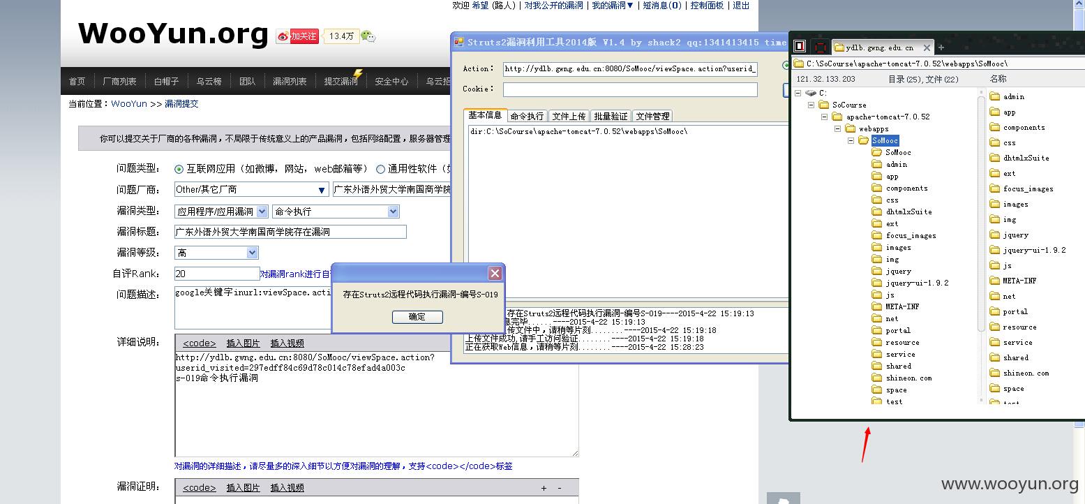Click the webapps folder icon in the tree
Viewport: 1085px width, 504px height.
point(850,128)
